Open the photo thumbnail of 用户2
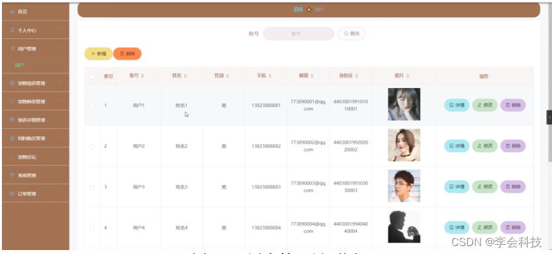The width and height of the screenshot is (552, 254). 404,145
